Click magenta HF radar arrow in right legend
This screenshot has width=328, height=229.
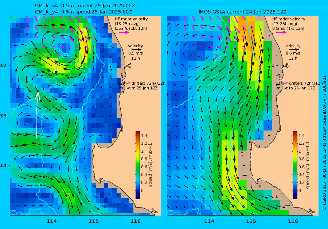[281, 32]
